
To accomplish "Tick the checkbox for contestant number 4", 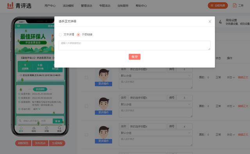I will click(86, 135).
